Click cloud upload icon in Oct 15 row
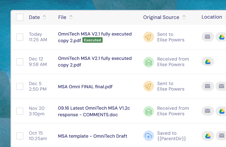226x147 pixels. tap(149, 136)
